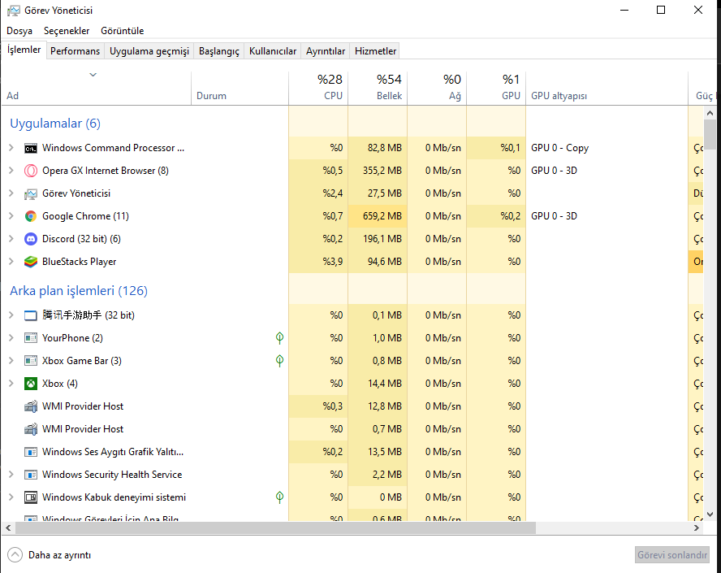The width and height of the screenshot is (721, 573).
Task: Click the Xbox Game Bar leaf status icon
Action: [279, 361]
